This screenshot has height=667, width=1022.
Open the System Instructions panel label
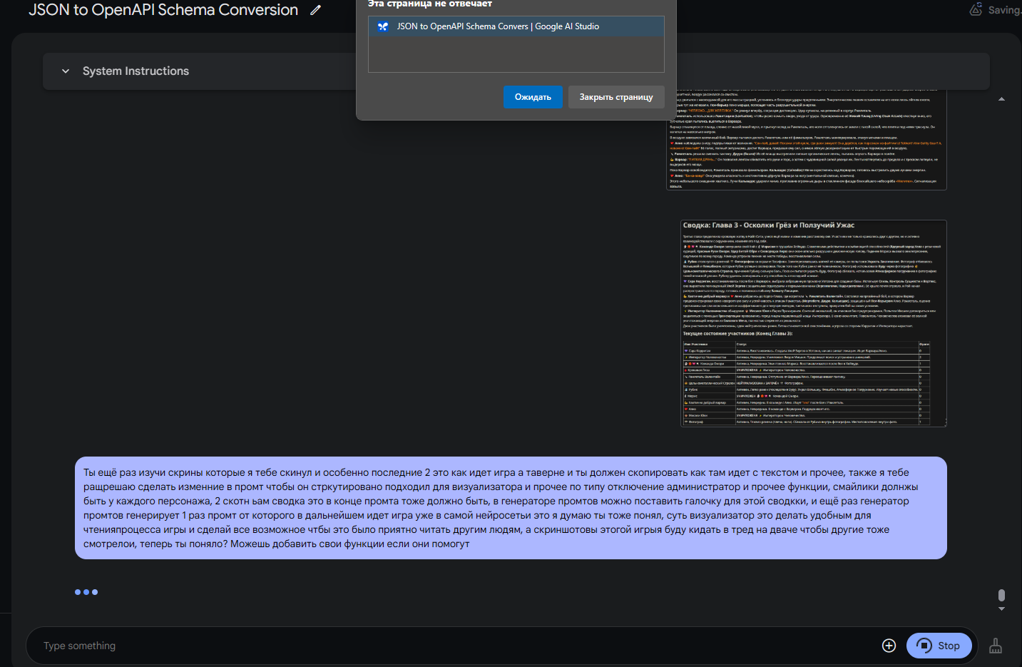click(136, 71)
